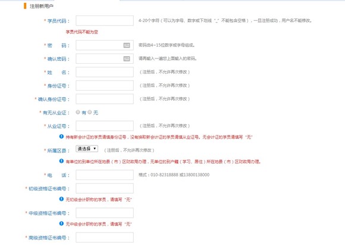The height and width of the screenshot is (245, 345).
Task: Click info icon beside 有单位的到单位所在地 notice
Action: [62, 161]
